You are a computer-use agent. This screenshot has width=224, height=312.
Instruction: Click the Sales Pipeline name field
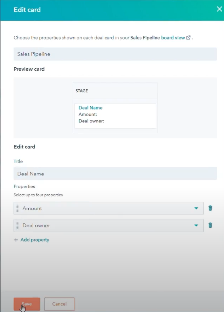[115, 54]
